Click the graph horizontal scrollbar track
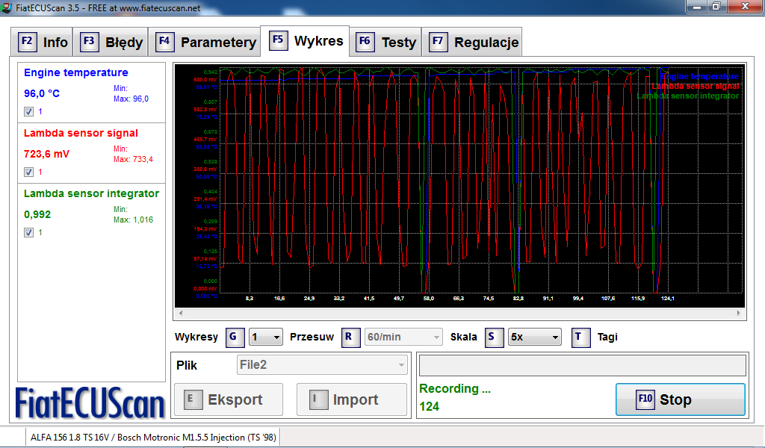The height and width of the screenshot is (448, 765). (x=459, y=314)
